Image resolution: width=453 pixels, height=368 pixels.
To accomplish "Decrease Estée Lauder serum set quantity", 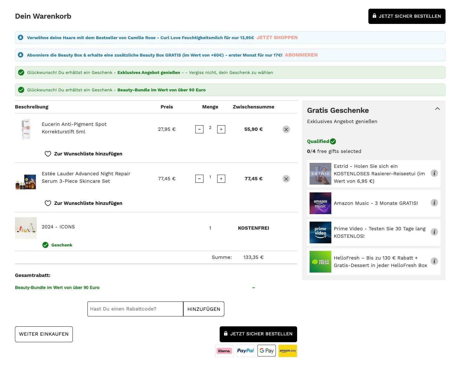I will [x=199, y=179].
